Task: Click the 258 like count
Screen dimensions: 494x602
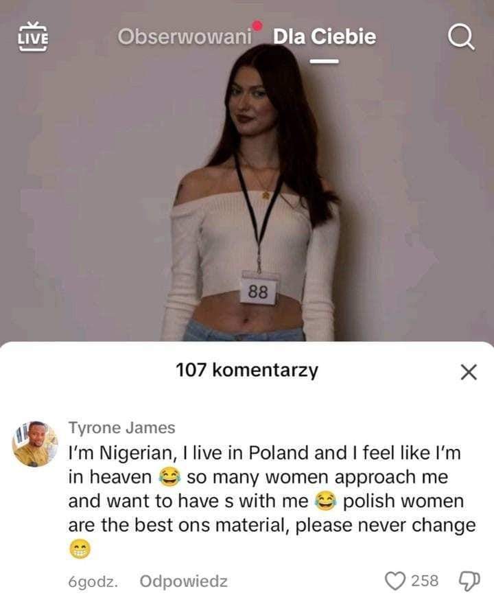Action: tap(425, 581)
